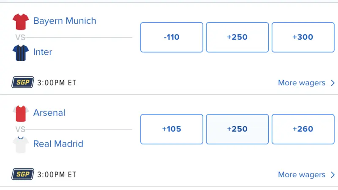Screen dimensions: 338x190
Task: Tap the SGP badge for Arsenal match
Action: (23, 174)
